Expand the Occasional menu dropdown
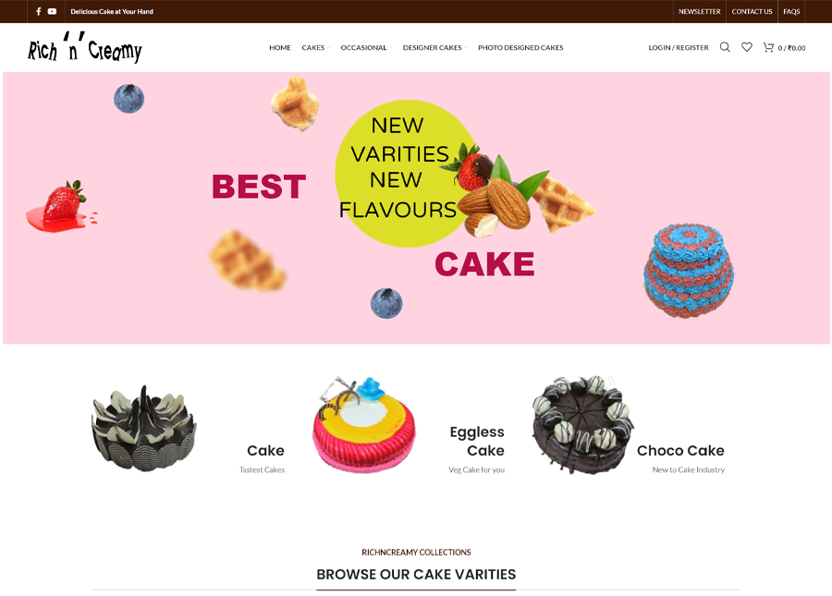The height and width of the screenshot is (596, 832). click(366, 48)
